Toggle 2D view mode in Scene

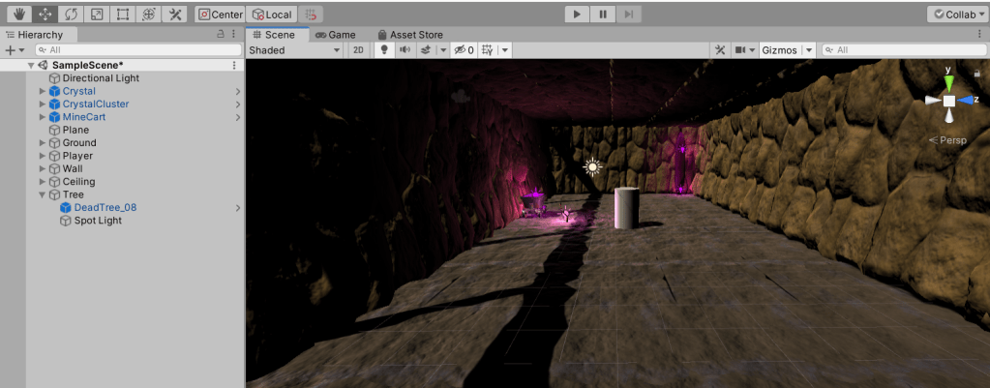point(358,49)
